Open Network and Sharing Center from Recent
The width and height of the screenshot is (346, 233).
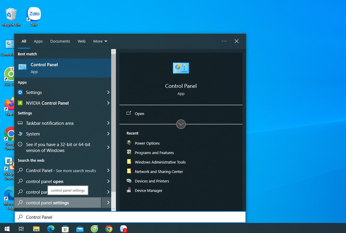tap(159, 172)
